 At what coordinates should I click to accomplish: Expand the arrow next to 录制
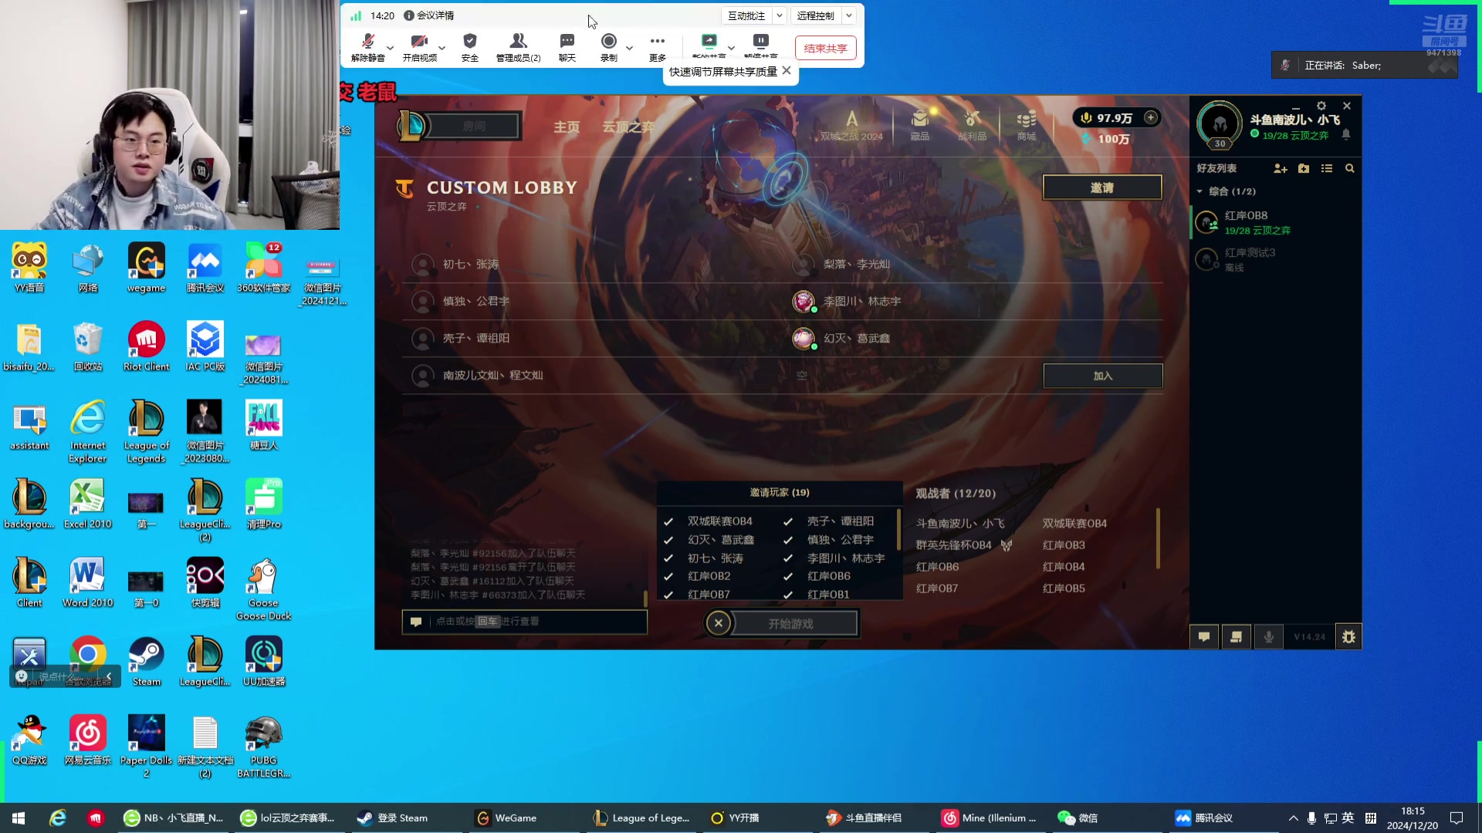point(629,48)
